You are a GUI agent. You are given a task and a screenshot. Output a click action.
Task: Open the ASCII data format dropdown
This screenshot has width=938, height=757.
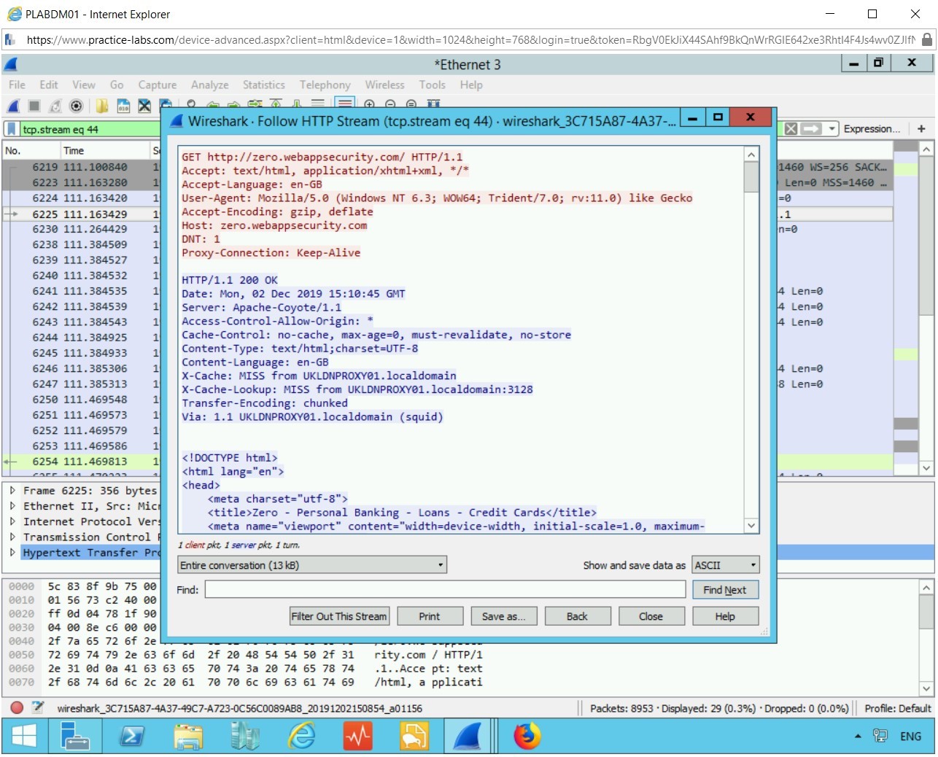(725, 565)
